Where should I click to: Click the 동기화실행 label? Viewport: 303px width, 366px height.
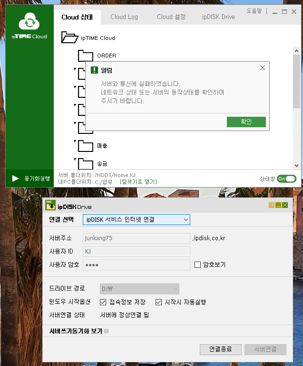[37, 178]
